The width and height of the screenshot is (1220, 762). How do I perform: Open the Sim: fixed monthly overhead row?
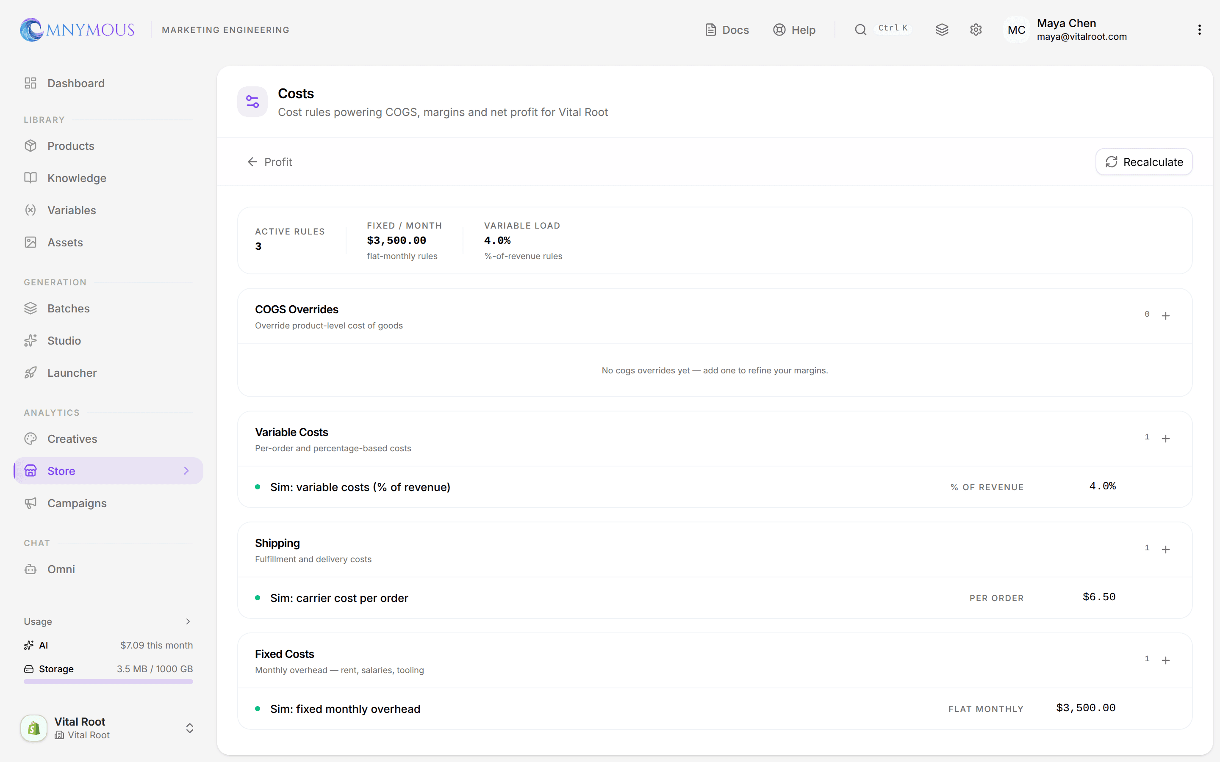tap(714, 709)
